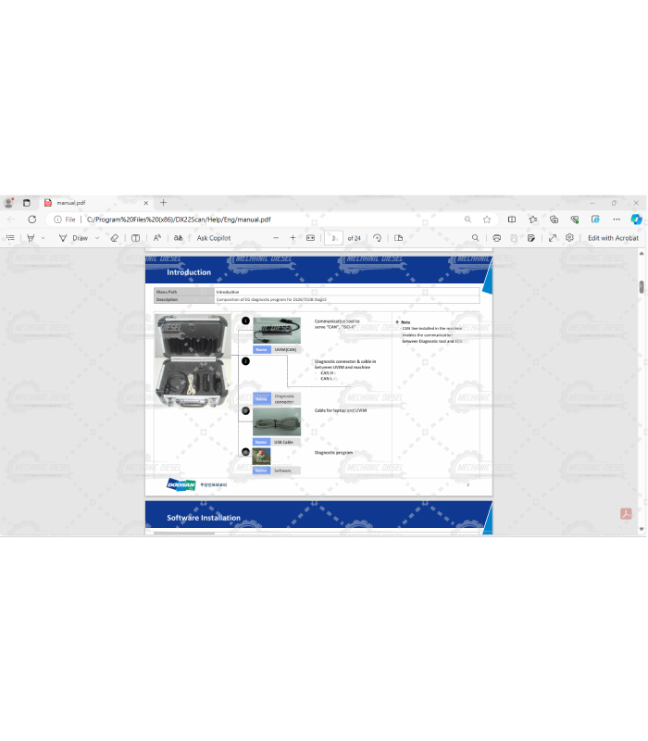The image size is (648, 741).
Task: Open browser Settings and more menu
Action: point(615,220)
